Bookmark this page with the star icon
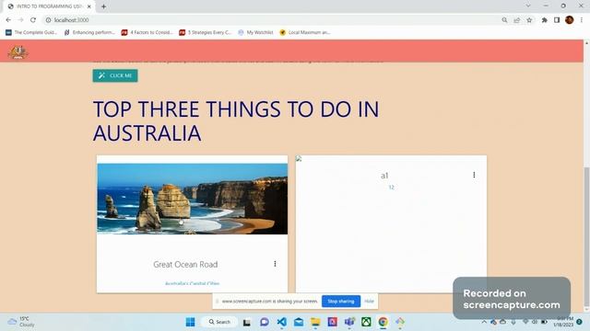Screen dimensions: 590x331 529,20
